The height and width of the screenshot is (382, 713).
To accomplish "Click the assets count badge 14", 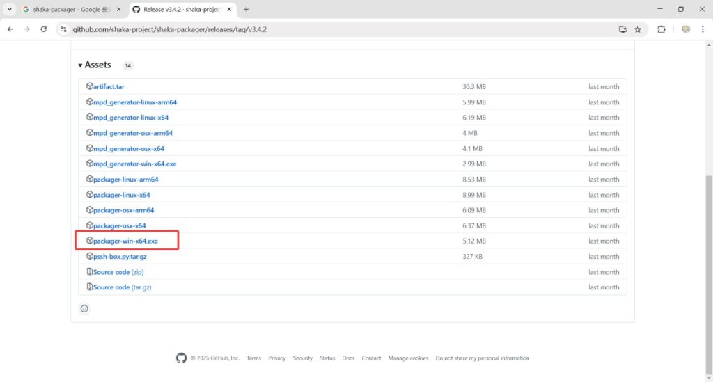I will pyautogui.click(x=128, y=66).
